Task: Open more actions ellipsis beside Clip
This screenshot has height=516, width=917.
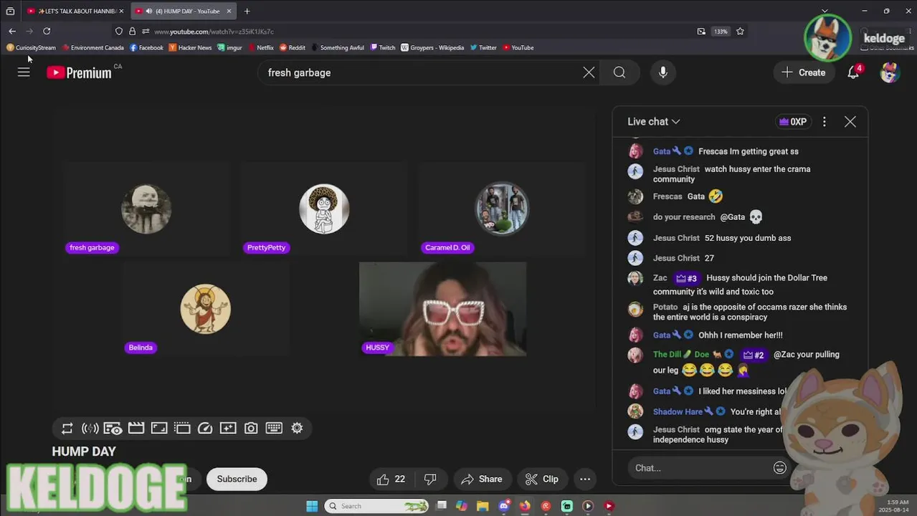Action: click(x=585, y=479)
